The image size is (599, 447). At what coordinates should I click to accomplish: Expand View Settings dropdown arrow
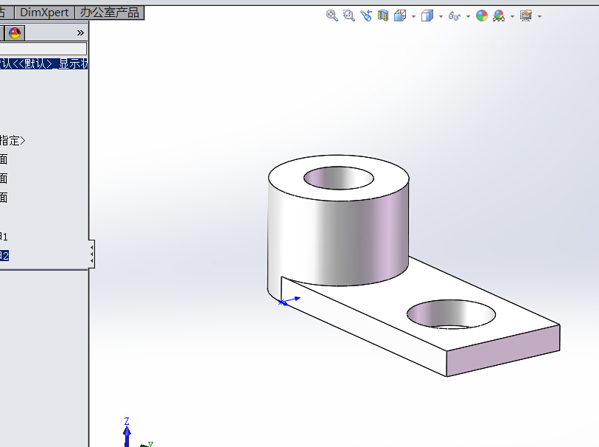pyautogui.click(x=539, y=16)
